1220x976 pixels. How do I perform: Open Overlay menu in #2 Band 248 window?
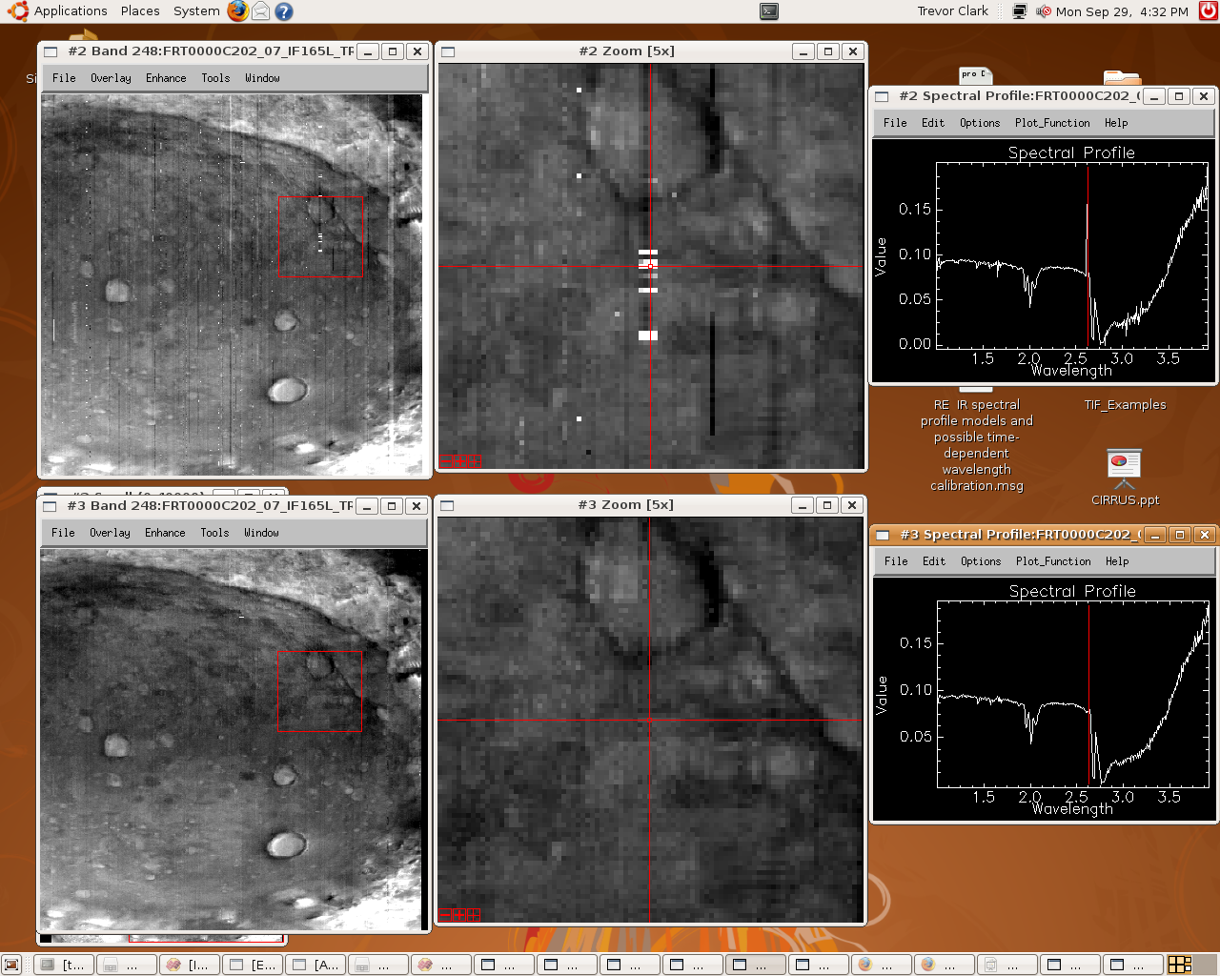point(111,78)
